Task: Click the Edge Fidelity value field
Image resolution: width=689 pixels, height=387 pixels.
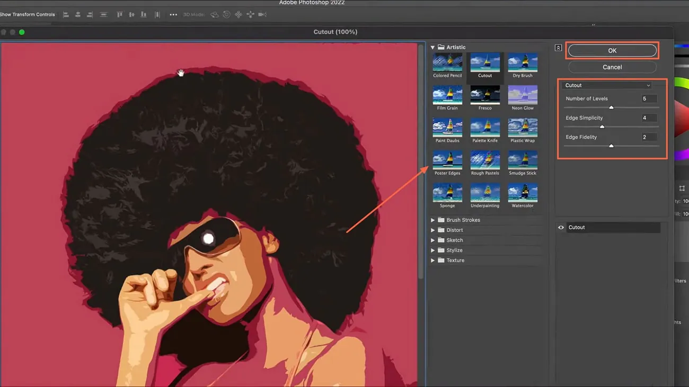Action: pos(649,137)
